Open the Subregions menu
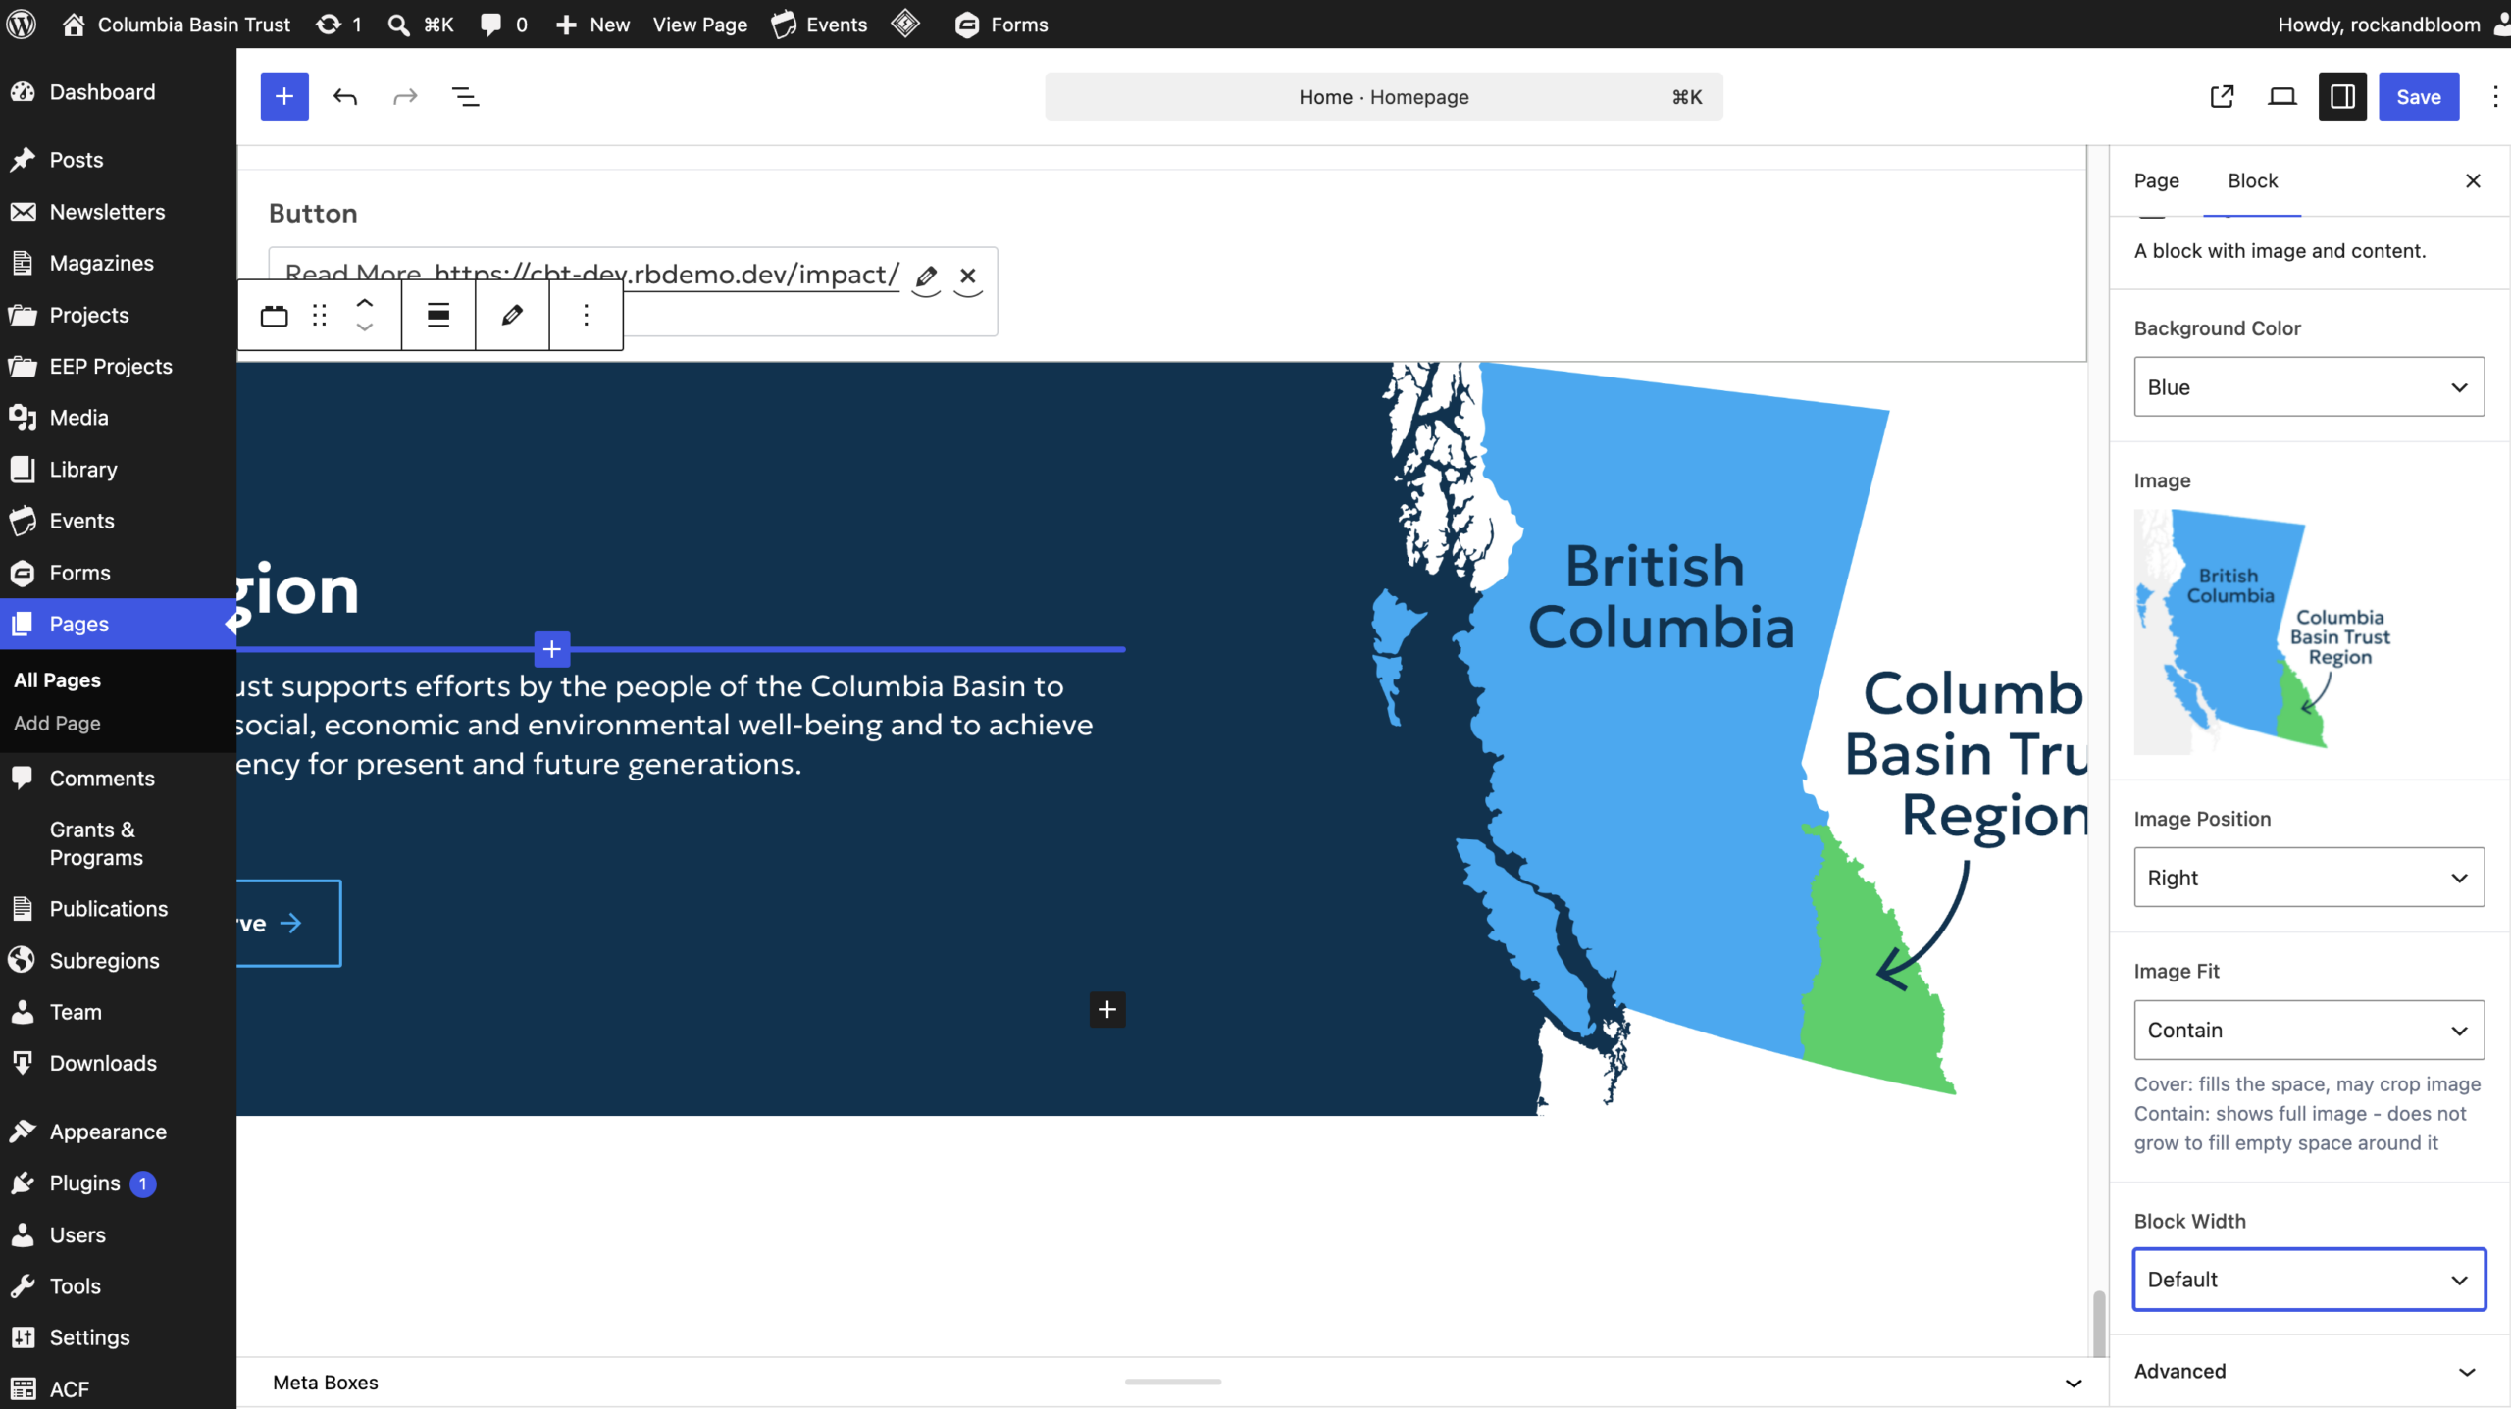This screenshot has height=1409, width=2511. pos(104,961)
